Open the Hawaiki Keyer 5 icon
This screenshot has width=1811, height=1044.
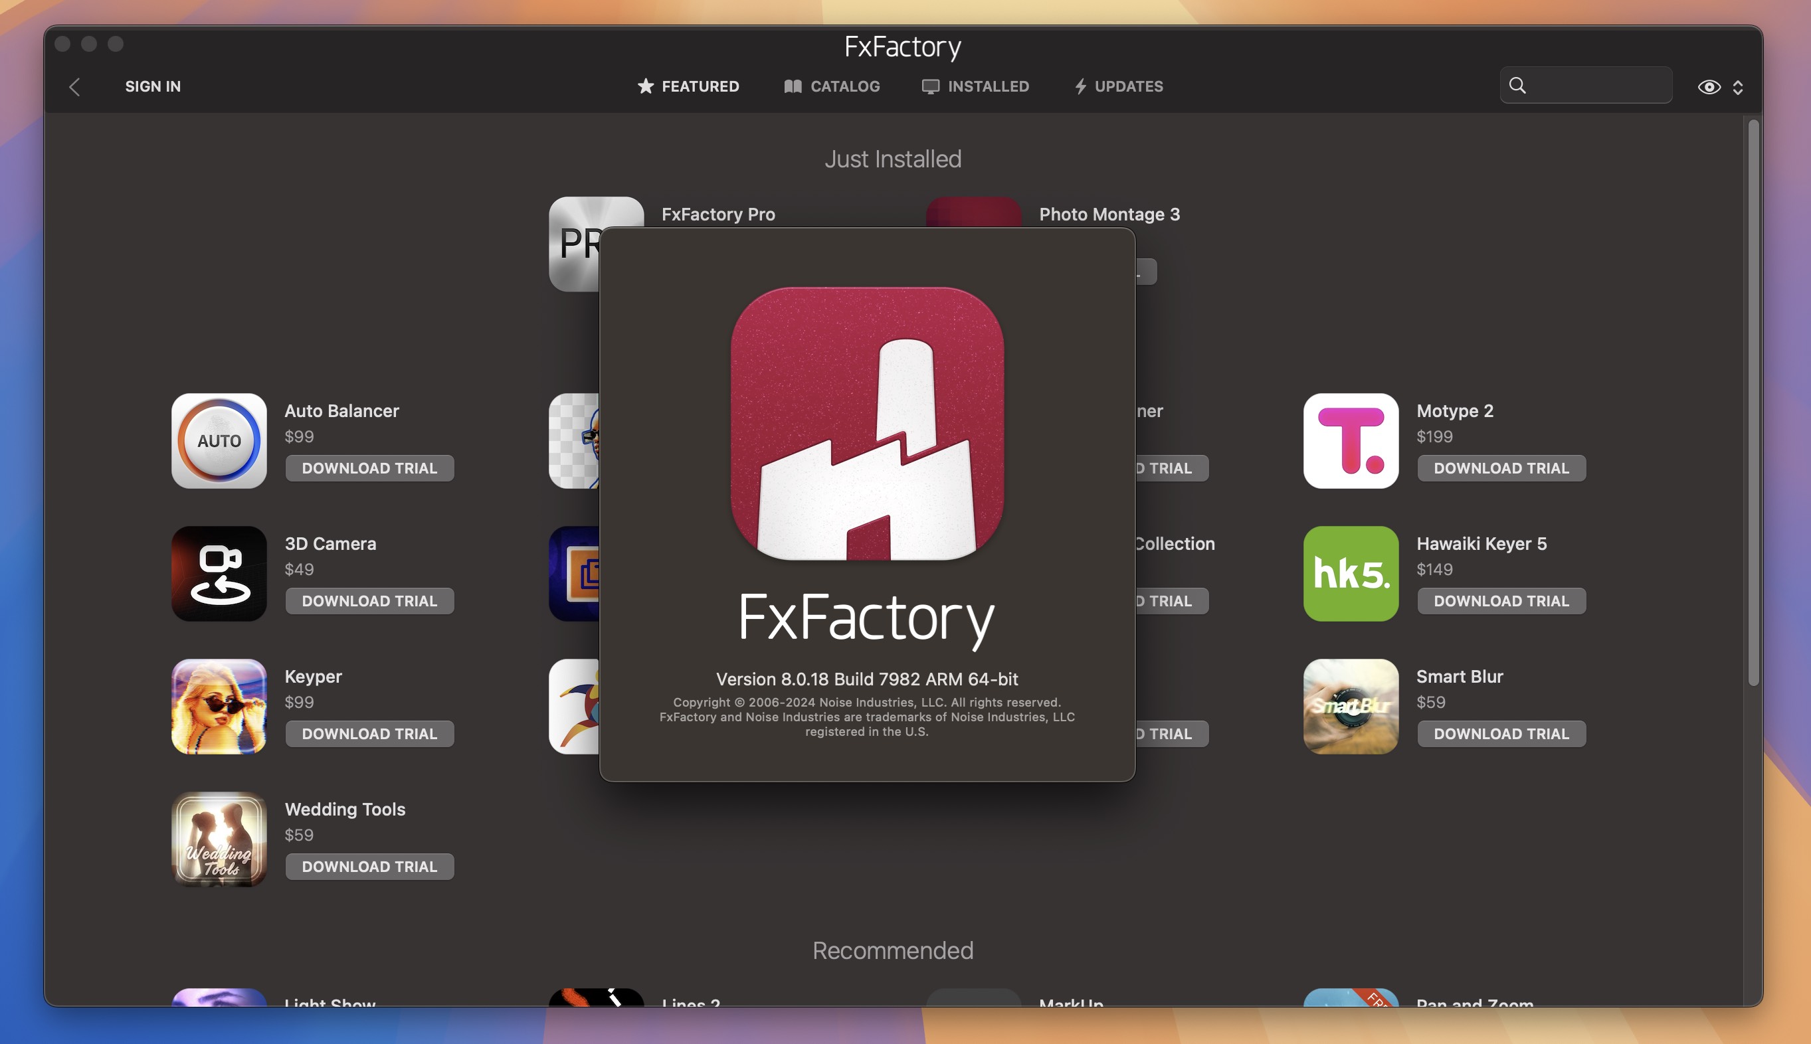pyautogui.click(x=1351, y=574)
